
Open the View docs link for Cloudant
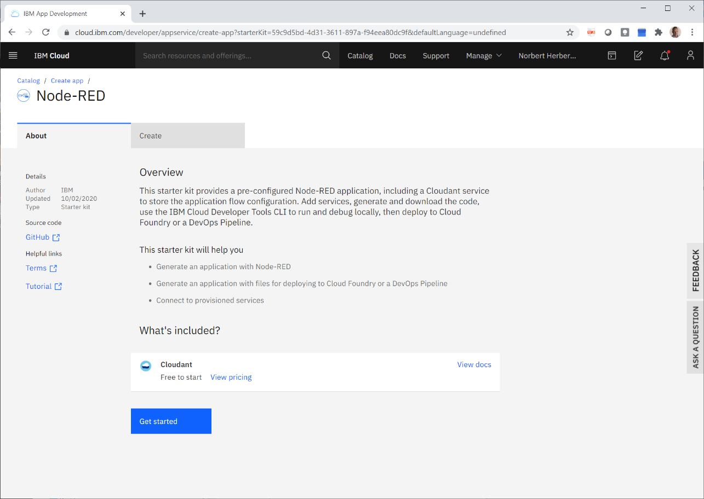click(x=474, y=364)
